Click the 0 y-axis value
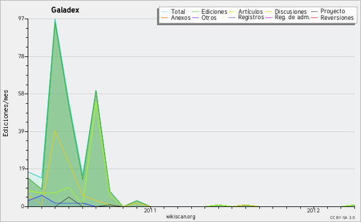361x222 pixels. (x=23, y=206)
